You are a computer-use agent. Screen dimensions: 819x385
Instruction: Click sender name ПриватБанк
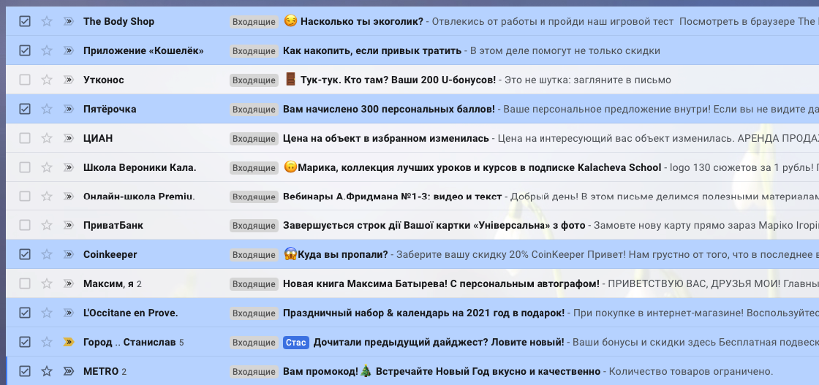113,225
